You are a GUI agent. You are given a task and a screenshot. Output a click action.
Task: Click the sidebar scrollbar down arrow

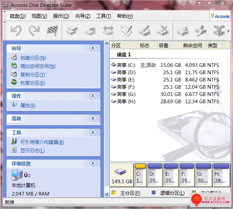(107, 194)
